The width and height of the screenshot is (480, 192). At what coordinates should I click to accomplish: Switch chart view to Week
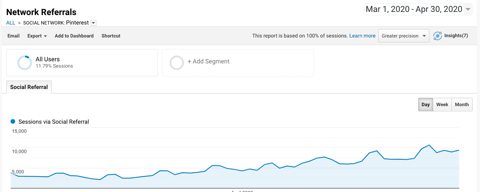pyautogui.click(x=442, y=104)
